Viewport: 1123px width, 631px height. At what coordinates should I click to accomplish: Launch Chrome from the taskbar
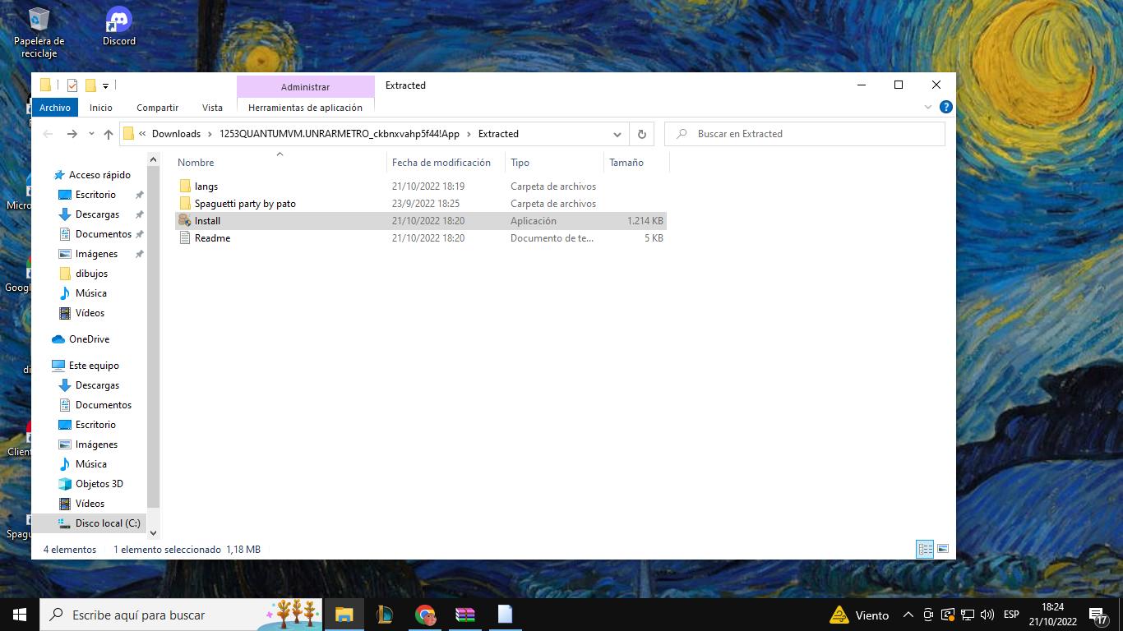[x=425, y=615]
